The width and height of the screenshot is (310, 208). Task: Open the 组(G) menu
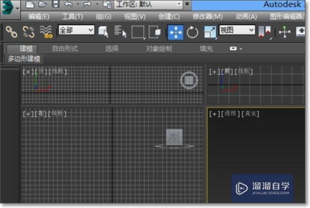103,17
